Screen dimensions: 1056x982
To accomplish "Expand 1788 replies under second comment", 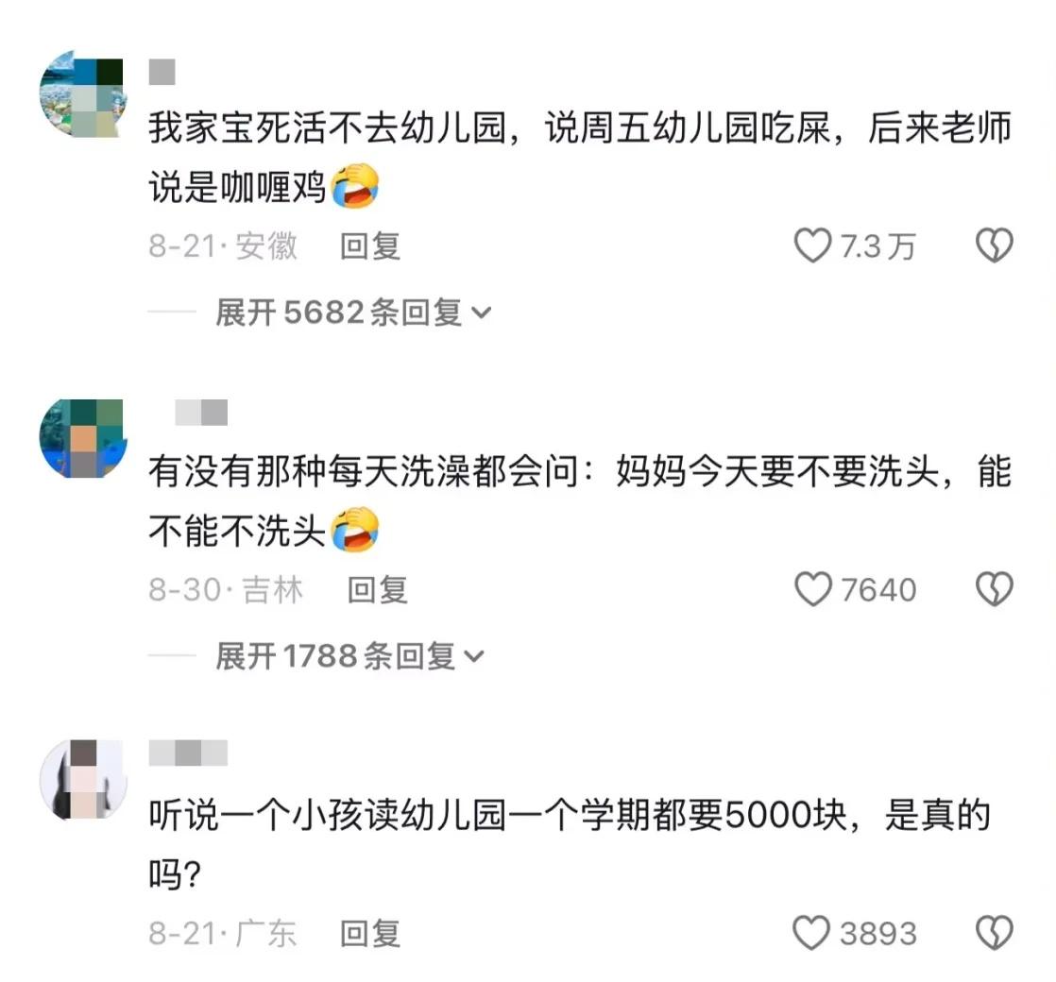I will point(350,656).
